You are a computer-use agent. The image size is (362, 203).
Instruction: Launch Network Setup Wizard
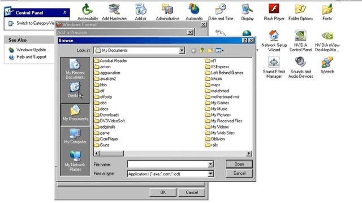click(x=274, y=41)
